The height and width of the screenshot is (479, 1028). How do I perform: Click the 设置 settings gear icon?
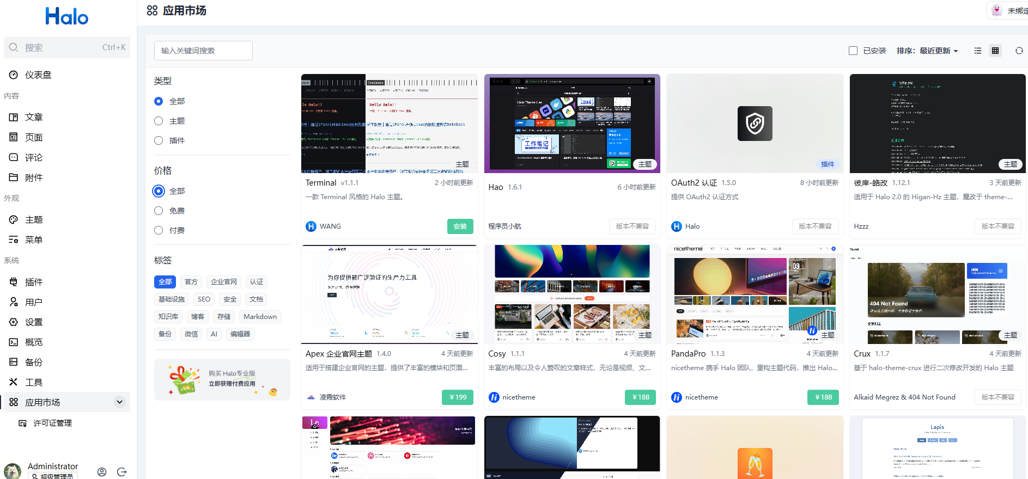pos(14,322)
